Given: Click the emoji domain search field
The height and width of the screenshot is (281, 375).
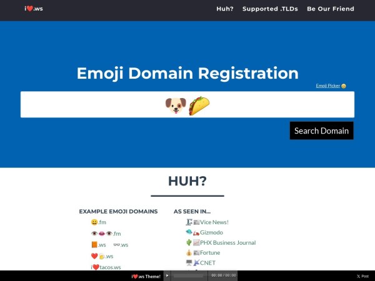Looking at the screenshot, I should (187, 105).
